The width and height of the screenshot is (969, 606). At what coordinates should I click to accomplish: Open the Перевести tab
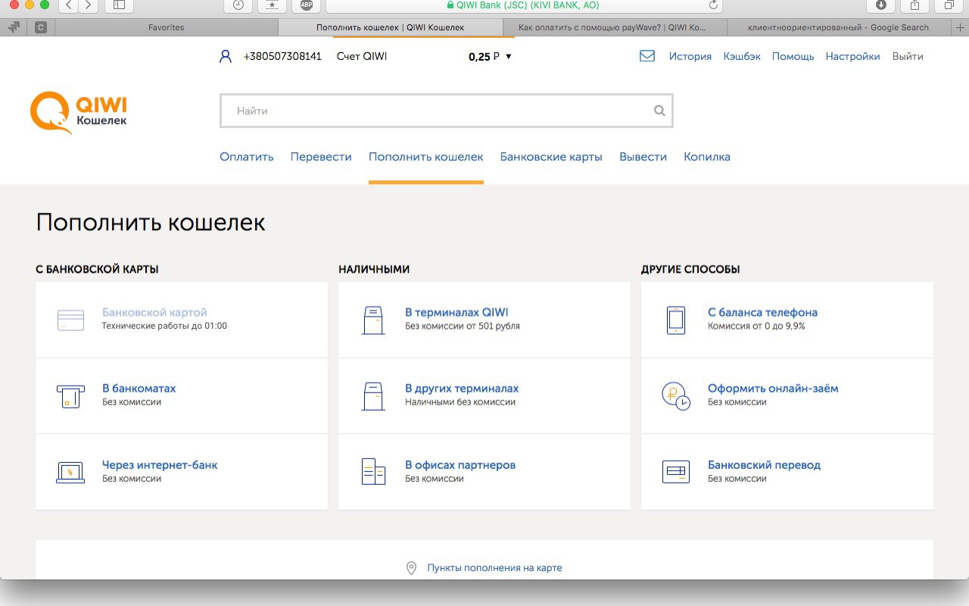click(x=321, y=157)
